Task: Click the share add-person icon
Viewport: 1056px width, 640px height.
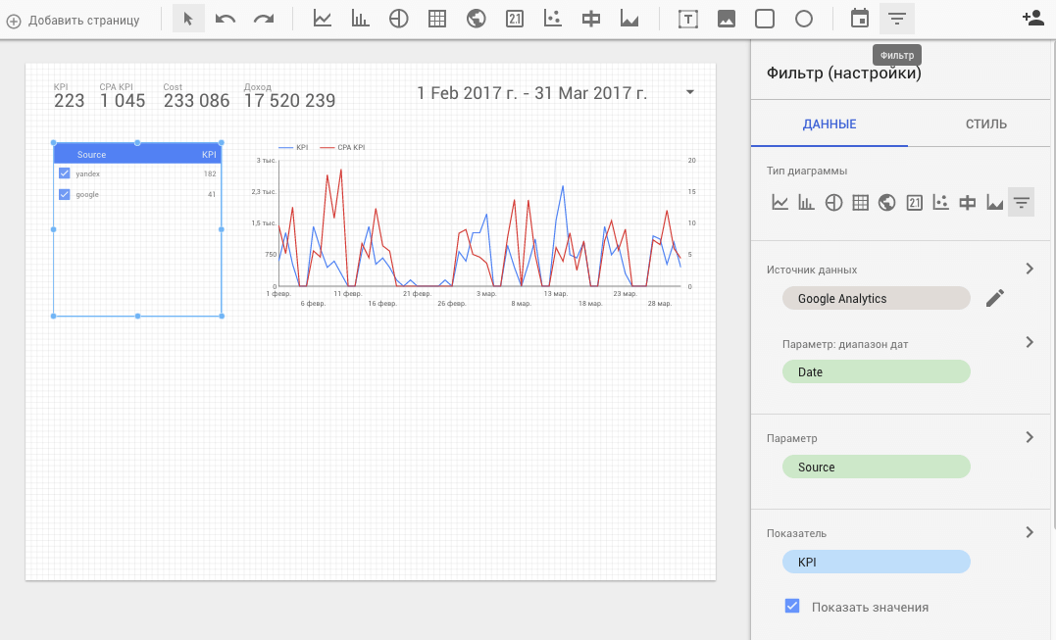Action: point(1032,19)
